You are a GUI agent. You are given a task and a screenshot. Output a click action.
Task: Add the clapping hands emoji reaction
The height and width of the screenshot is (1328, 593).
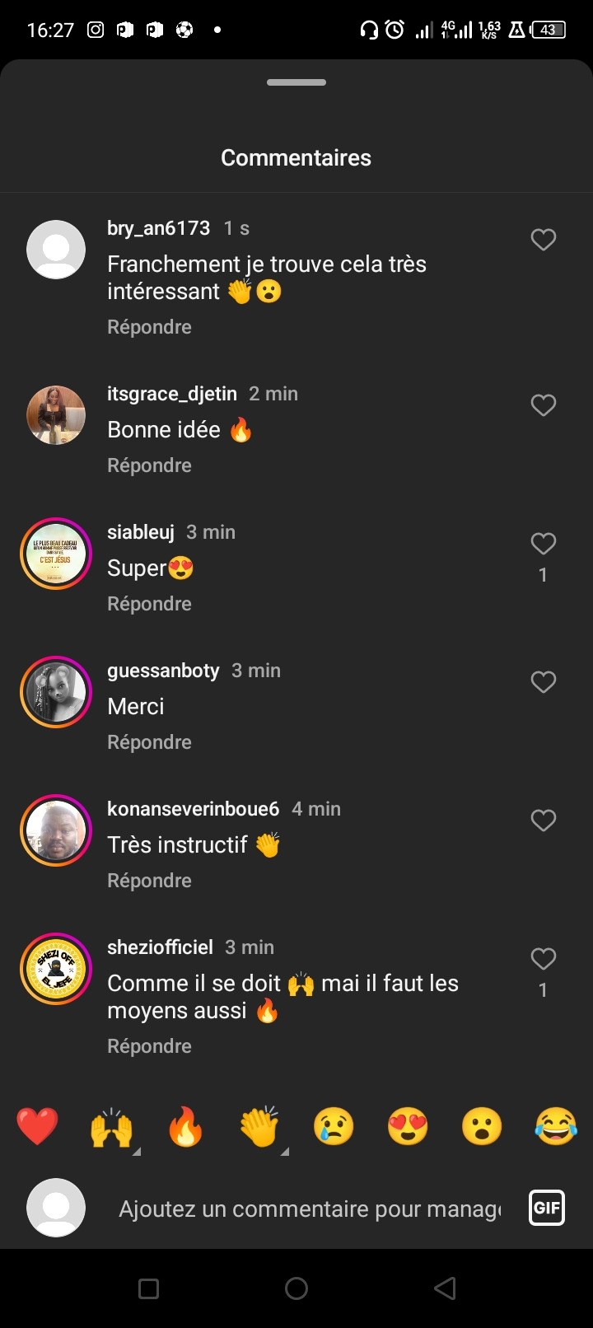259,1126
